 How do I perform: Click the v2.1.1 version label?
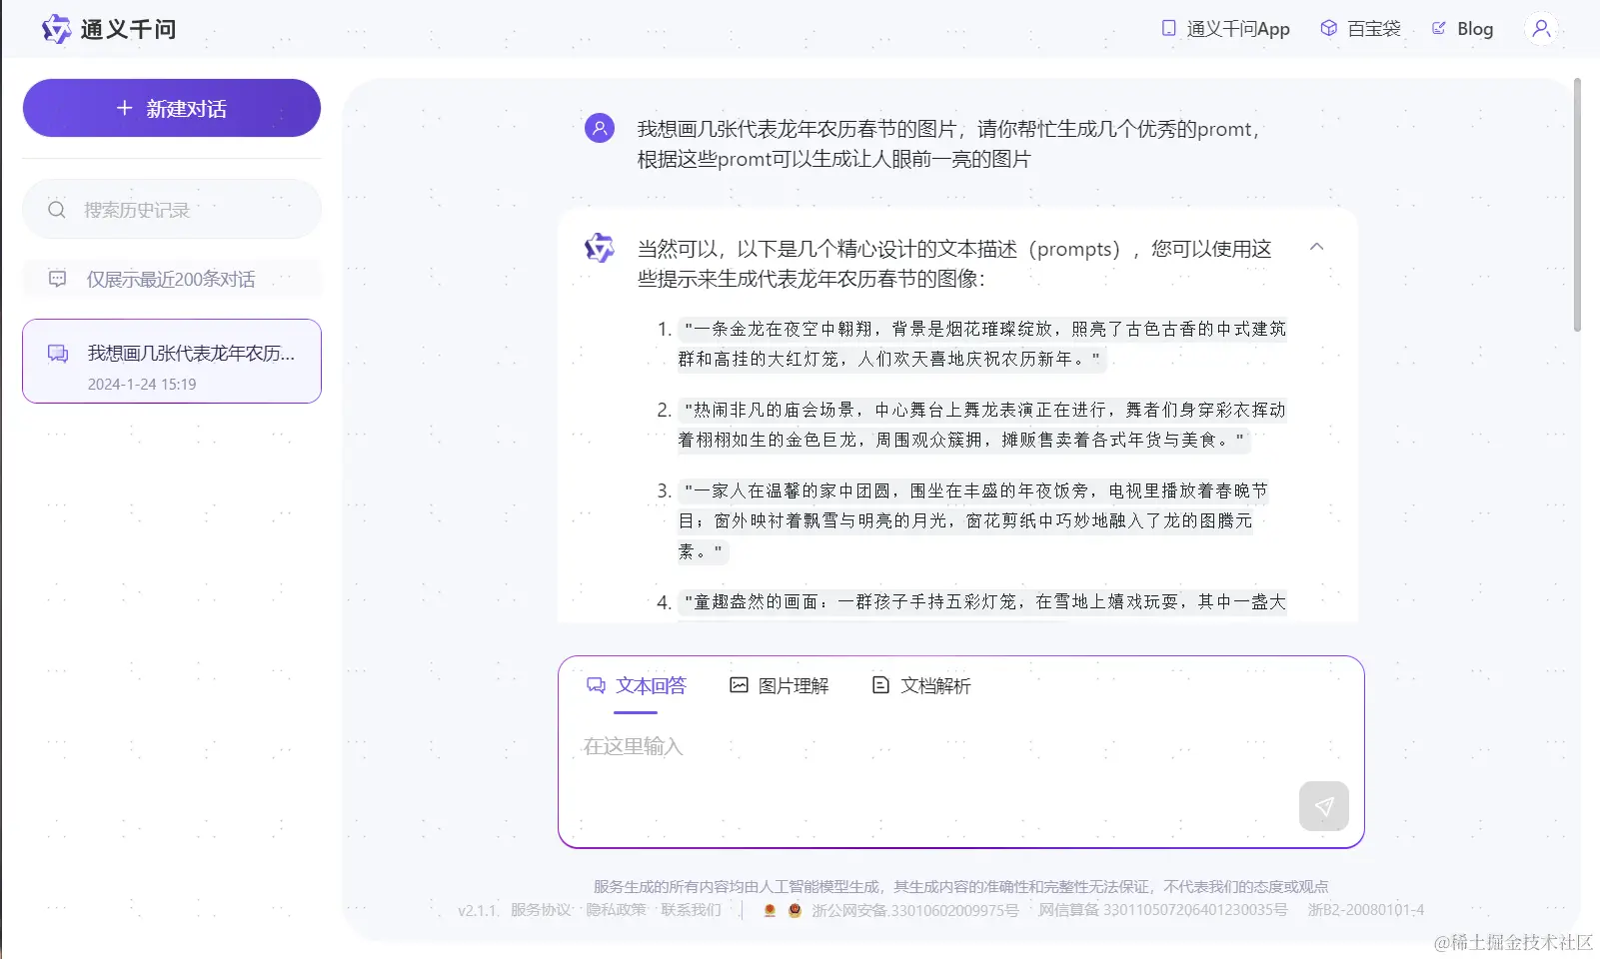(x=477, y=910)
